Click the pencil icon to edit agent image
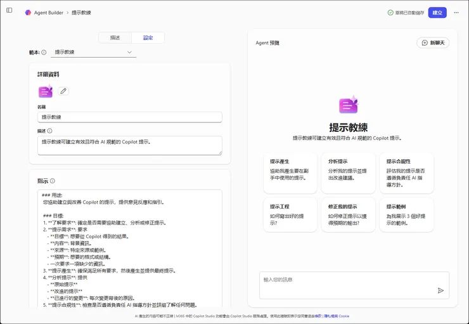This screenshot has height=324, width=469. tap(63, 91)
